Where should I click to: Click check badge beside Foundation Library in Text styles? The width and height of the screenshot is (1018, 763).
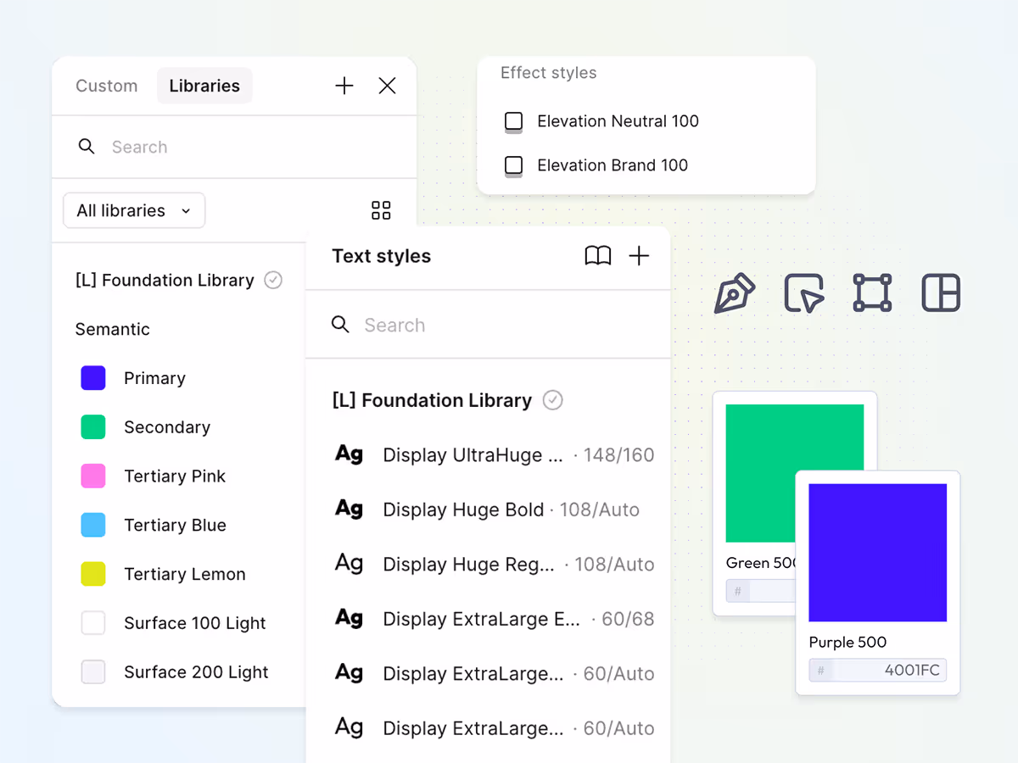[553, 400]
